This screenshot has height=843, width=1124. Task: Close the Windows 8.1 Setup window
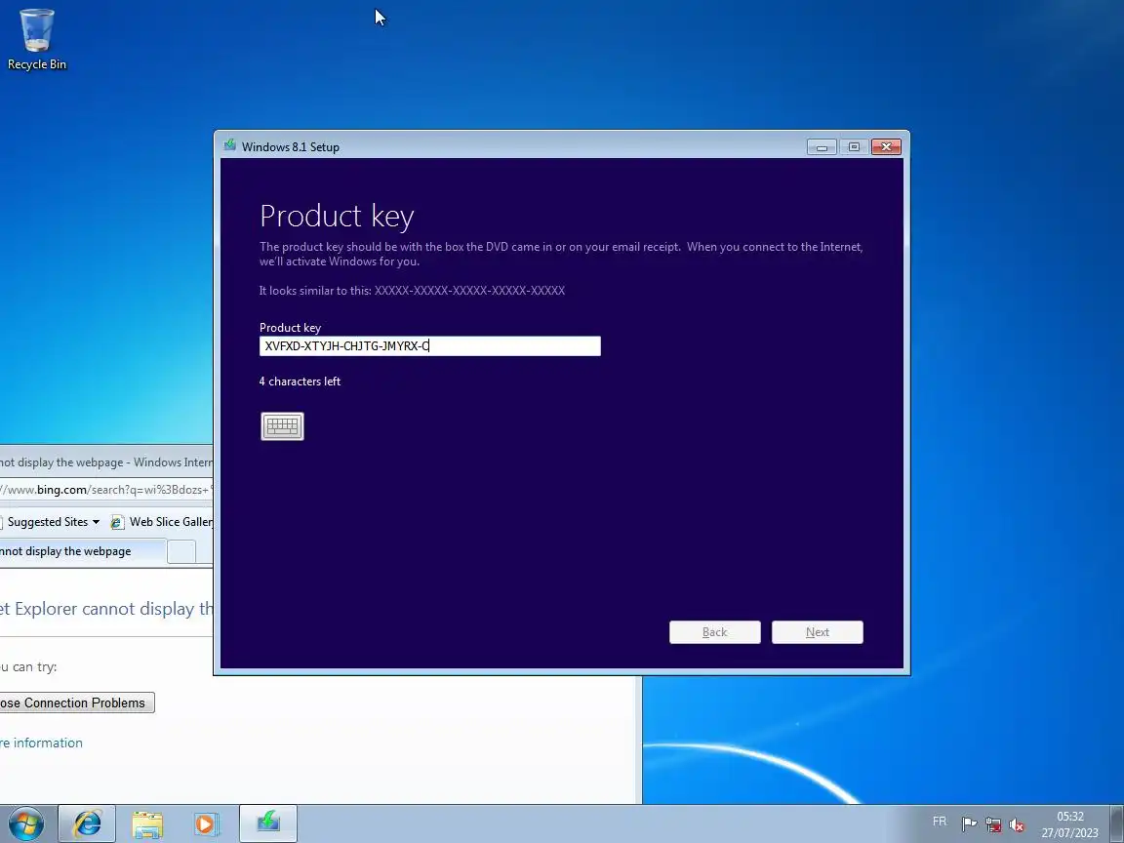coord(886,147)
